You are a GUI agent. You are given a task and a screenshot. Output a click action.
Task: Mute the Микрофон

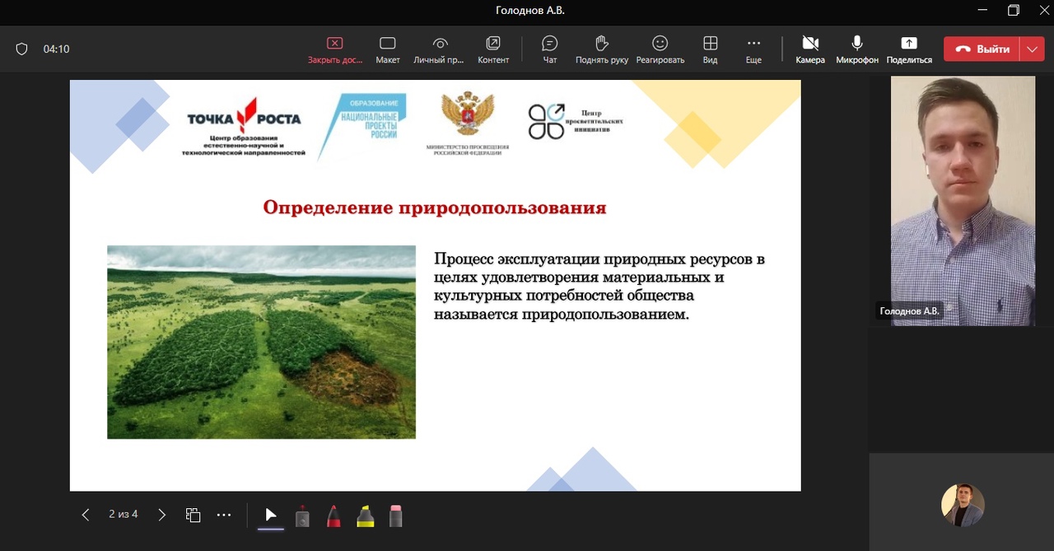pyautogui.click(x=856, y=49)
